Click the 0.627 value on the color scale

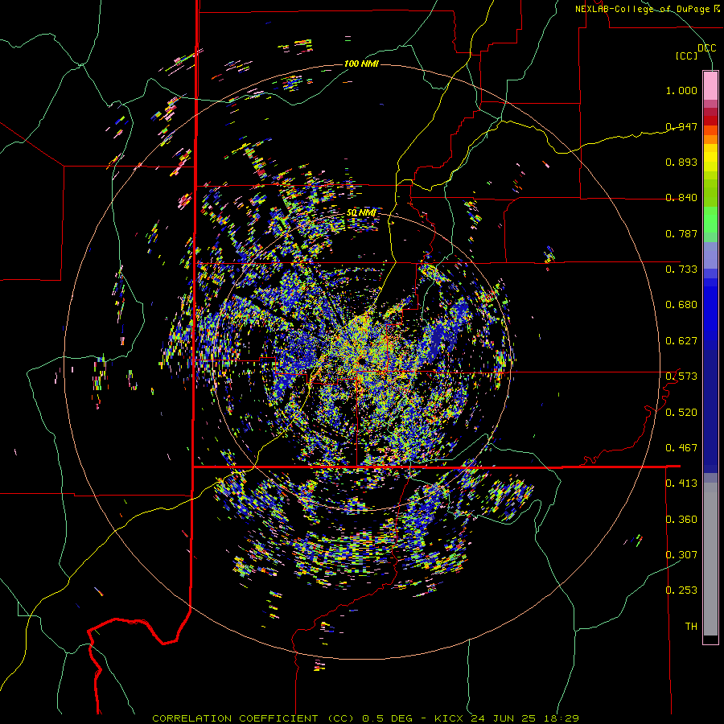[681, 341]
